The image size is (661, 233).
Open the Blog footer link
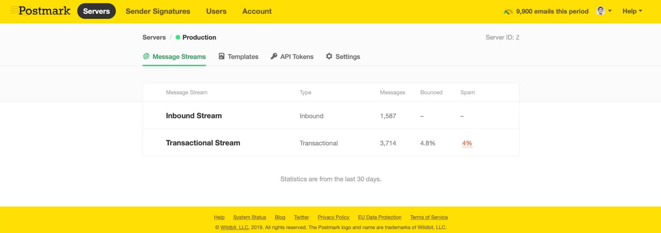280,217
